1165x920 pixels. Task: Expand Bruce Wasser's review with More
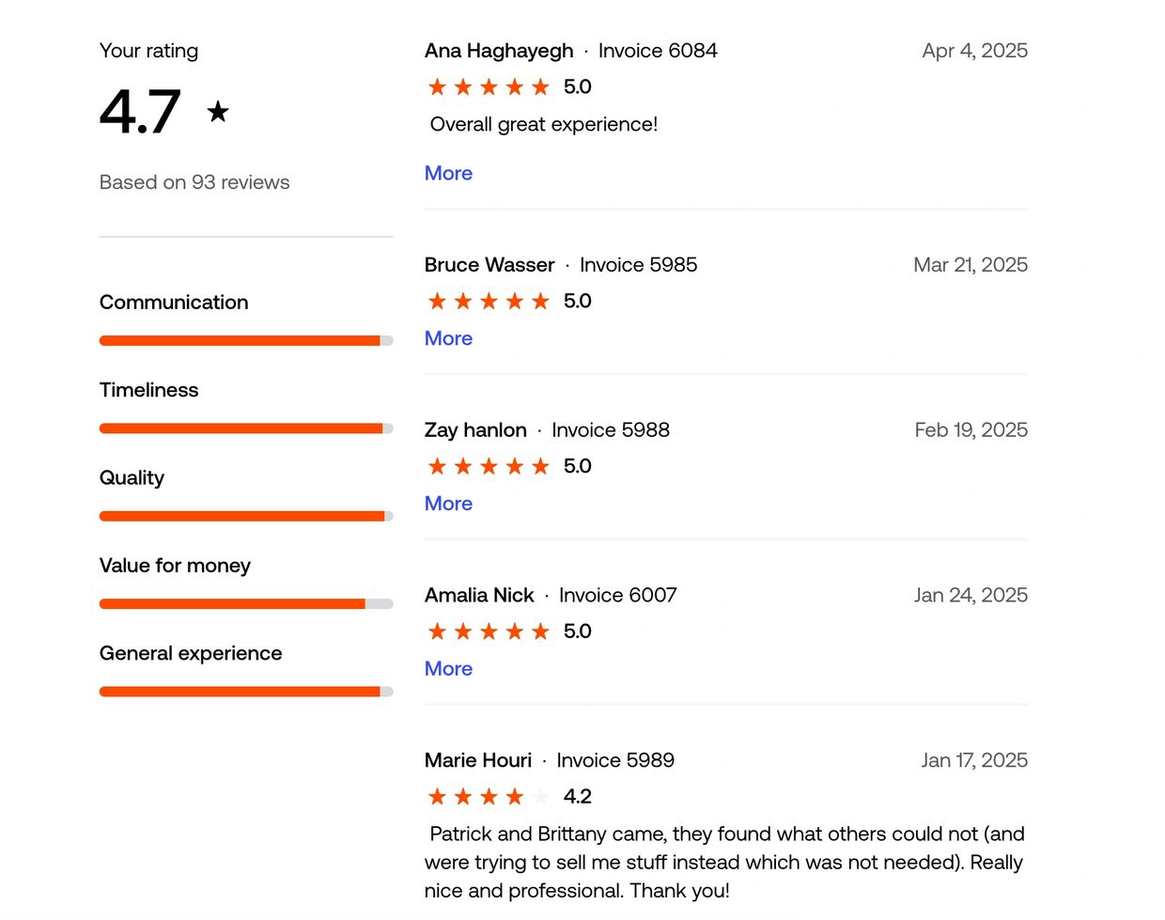[x=448, y=338]
